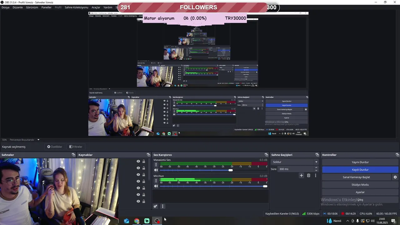Open audio mixer menu dots beside gear
This screenshot has width=400, height=225.
coord(162,206)
